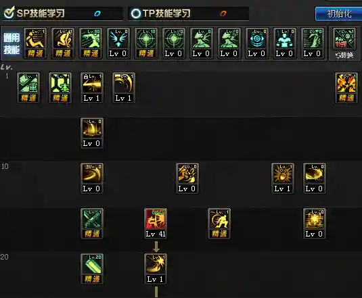Click the crossed swords mastery skill icon

coord(91,224)
